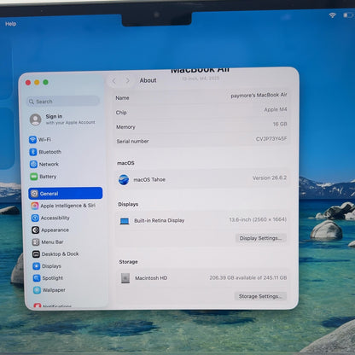Click the Display Settings button
Image resolution: width=355 pixels, height=355 pixels.
[260, 238]
